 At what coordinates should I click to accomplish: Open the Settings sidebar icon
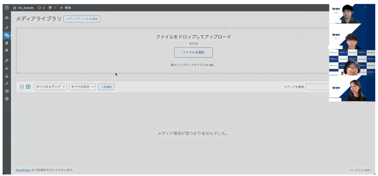click(7, 91)
